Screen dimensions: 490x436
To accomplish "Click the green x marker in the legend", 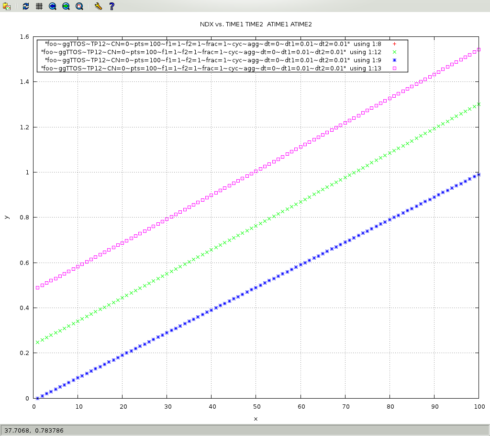I will point(395,52).
